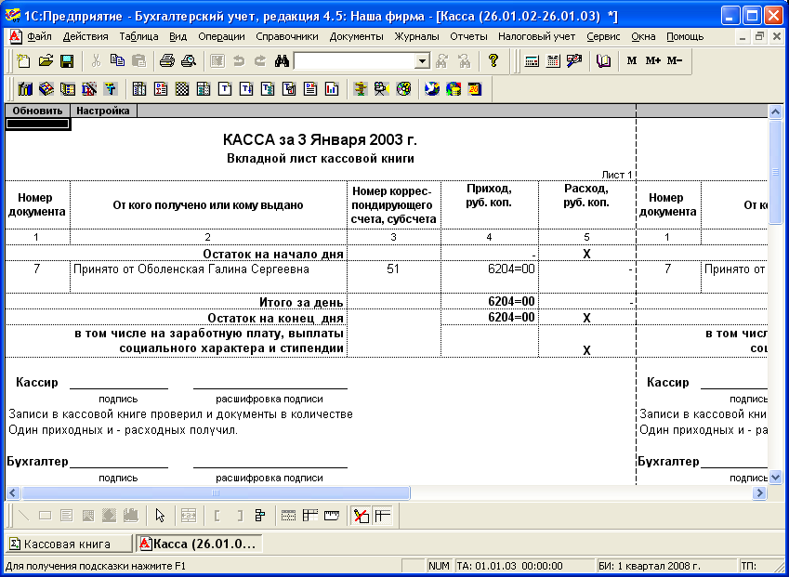Click the horizontal scrollbar thumb
The image size is (789, 577).
(x=216, y=493)
